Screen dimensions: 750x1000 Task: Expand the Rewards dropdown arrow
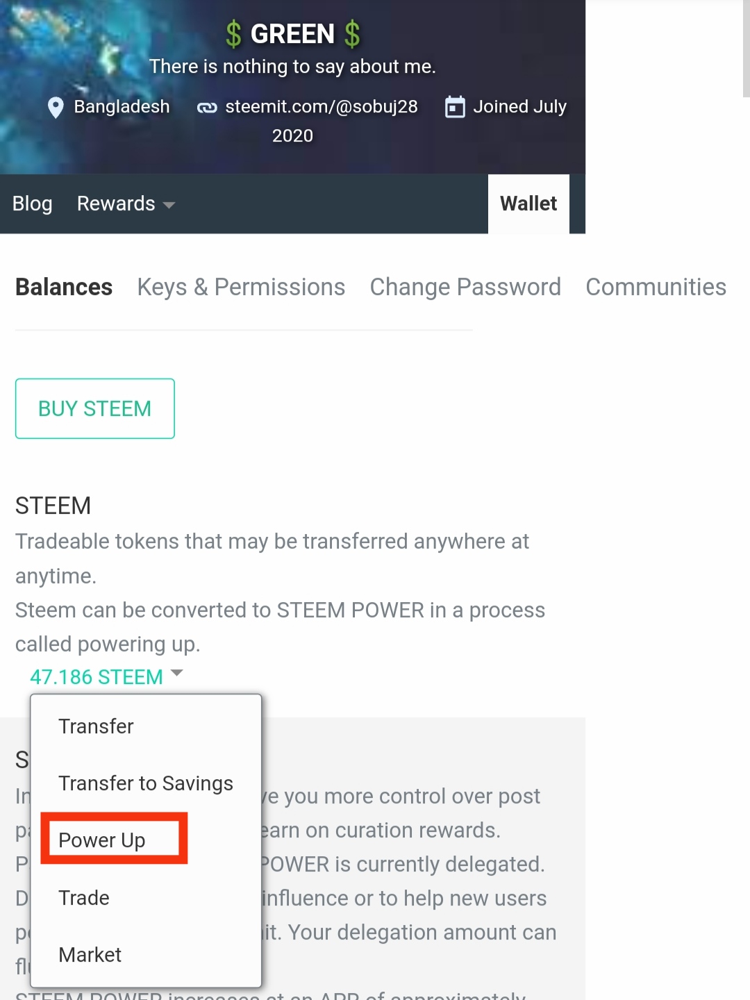click(x=169, y=205)
